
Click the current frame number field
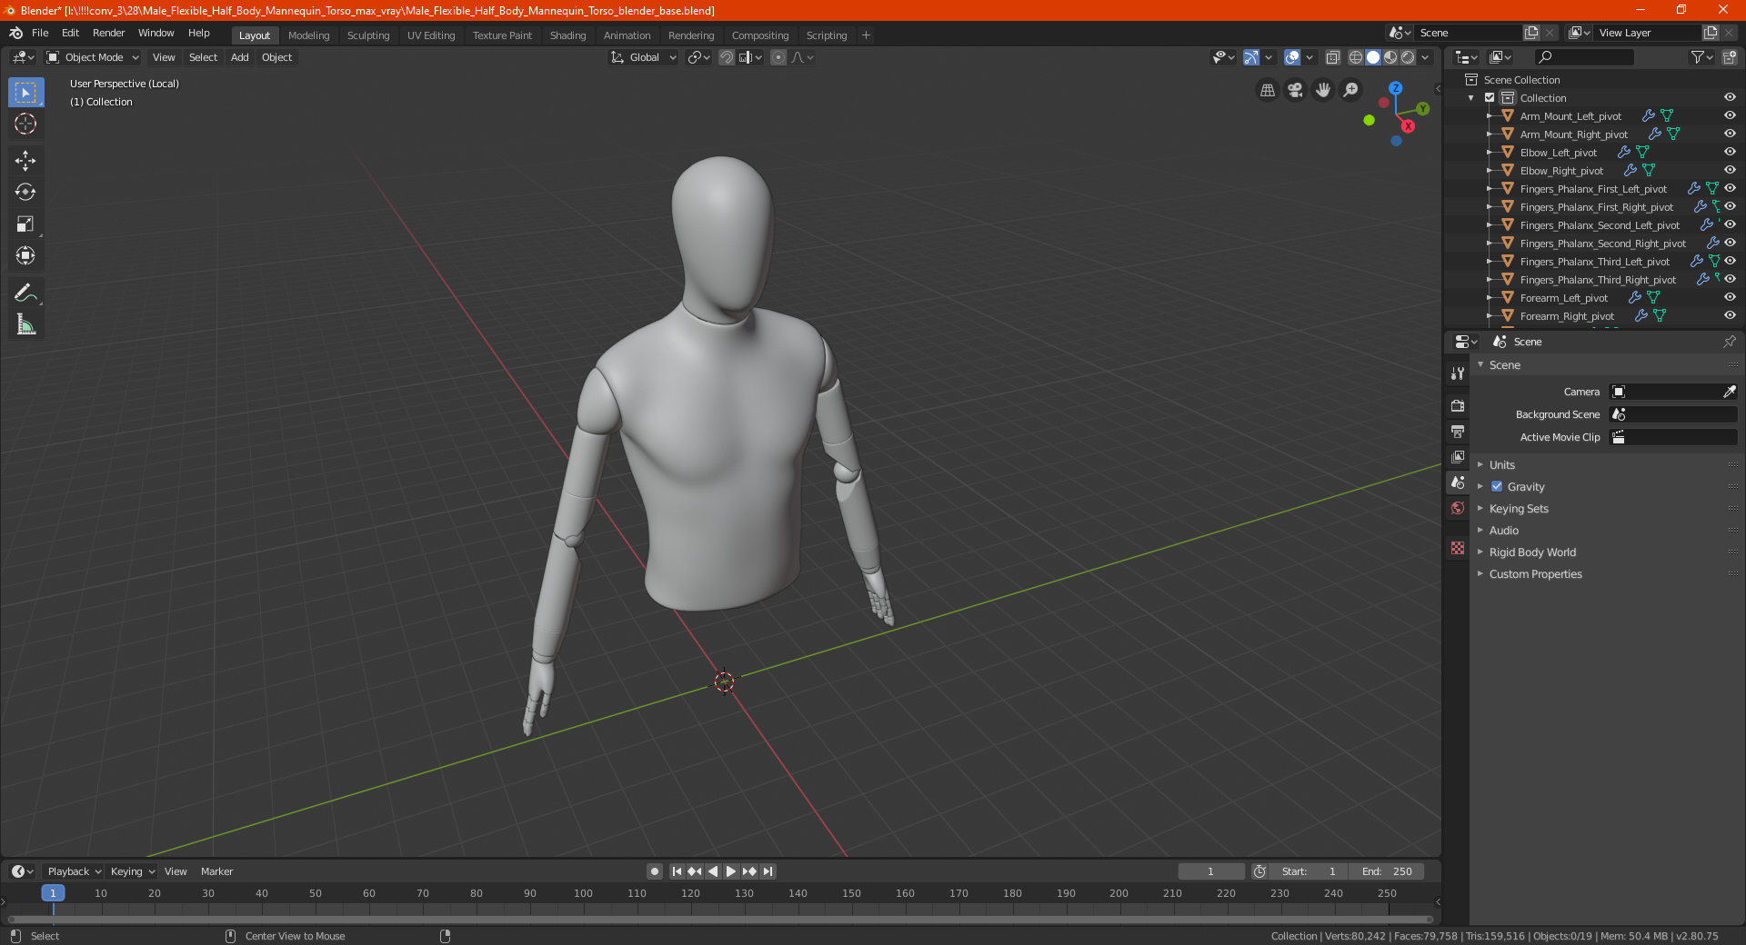1211,871
